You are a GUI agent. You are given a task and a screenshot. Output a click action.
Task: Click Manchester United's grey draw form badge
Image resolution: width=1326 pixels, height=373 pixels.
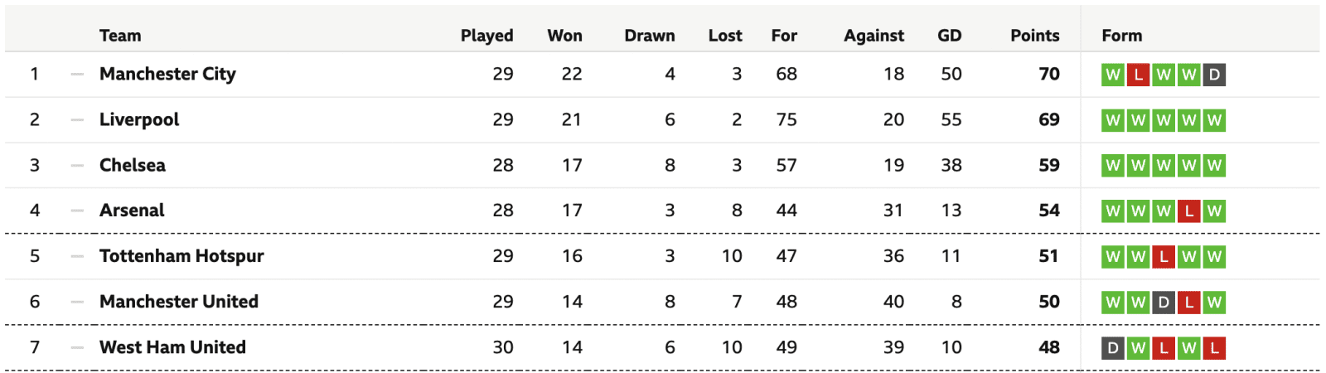pos(1164,303)
